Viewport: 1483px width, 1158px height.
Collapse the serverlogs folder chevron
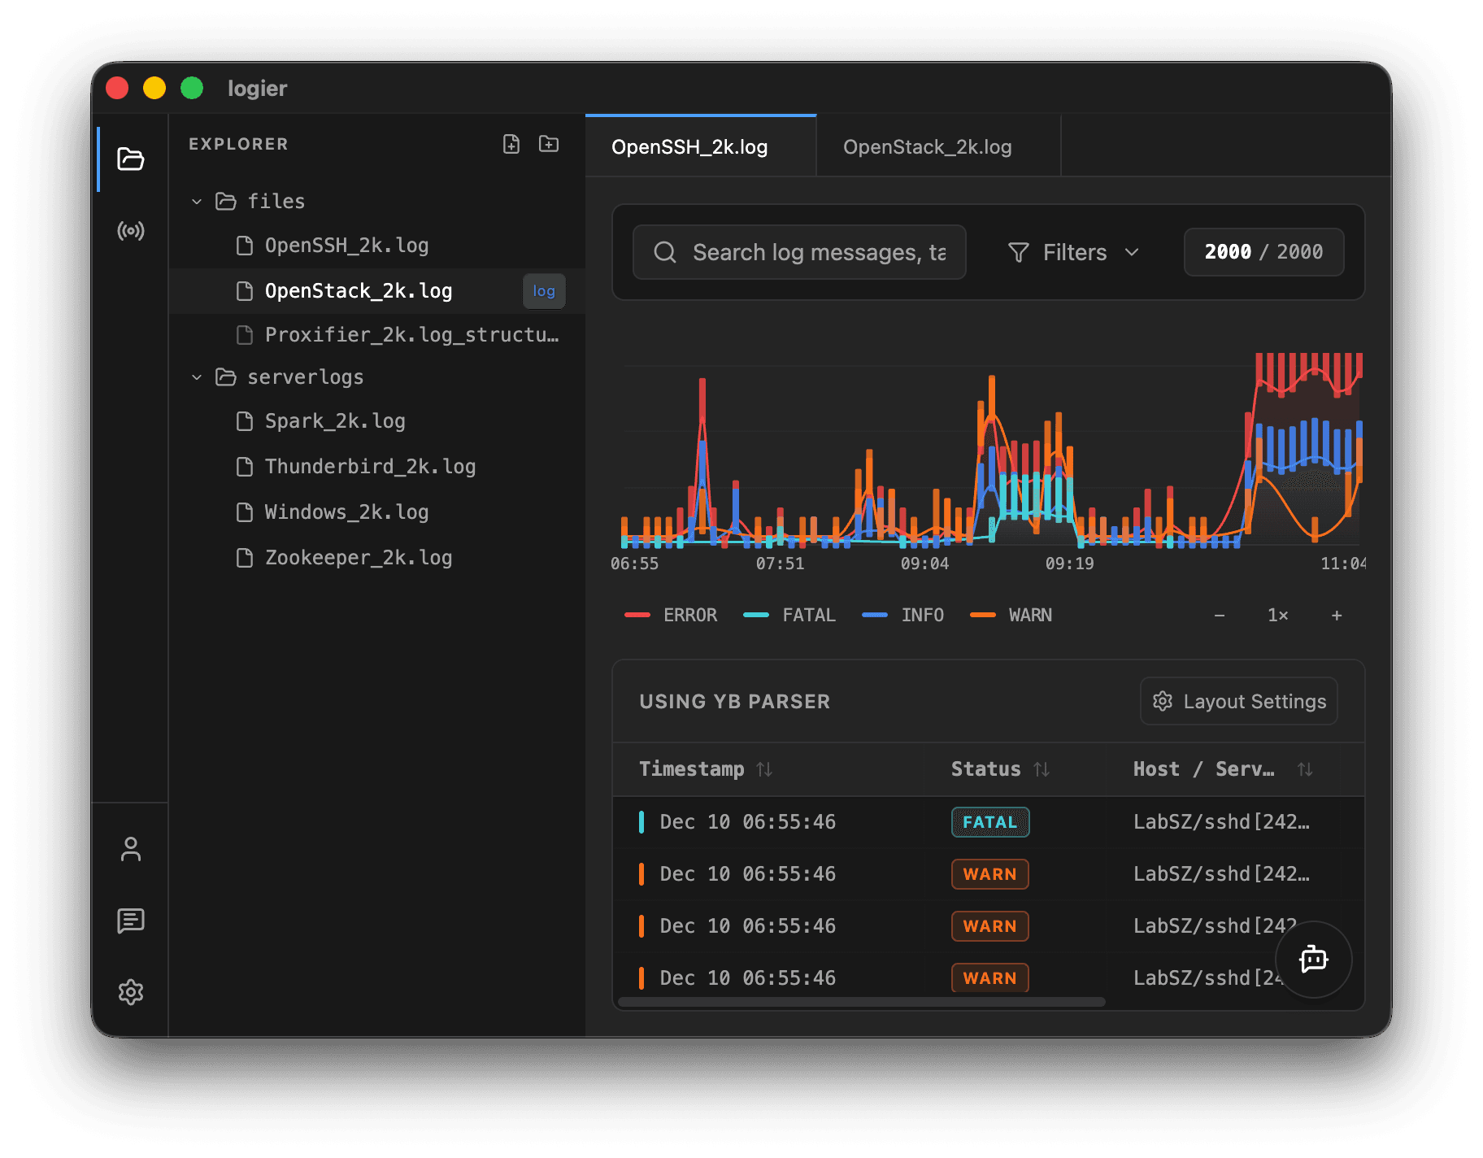tap(196, 377)
